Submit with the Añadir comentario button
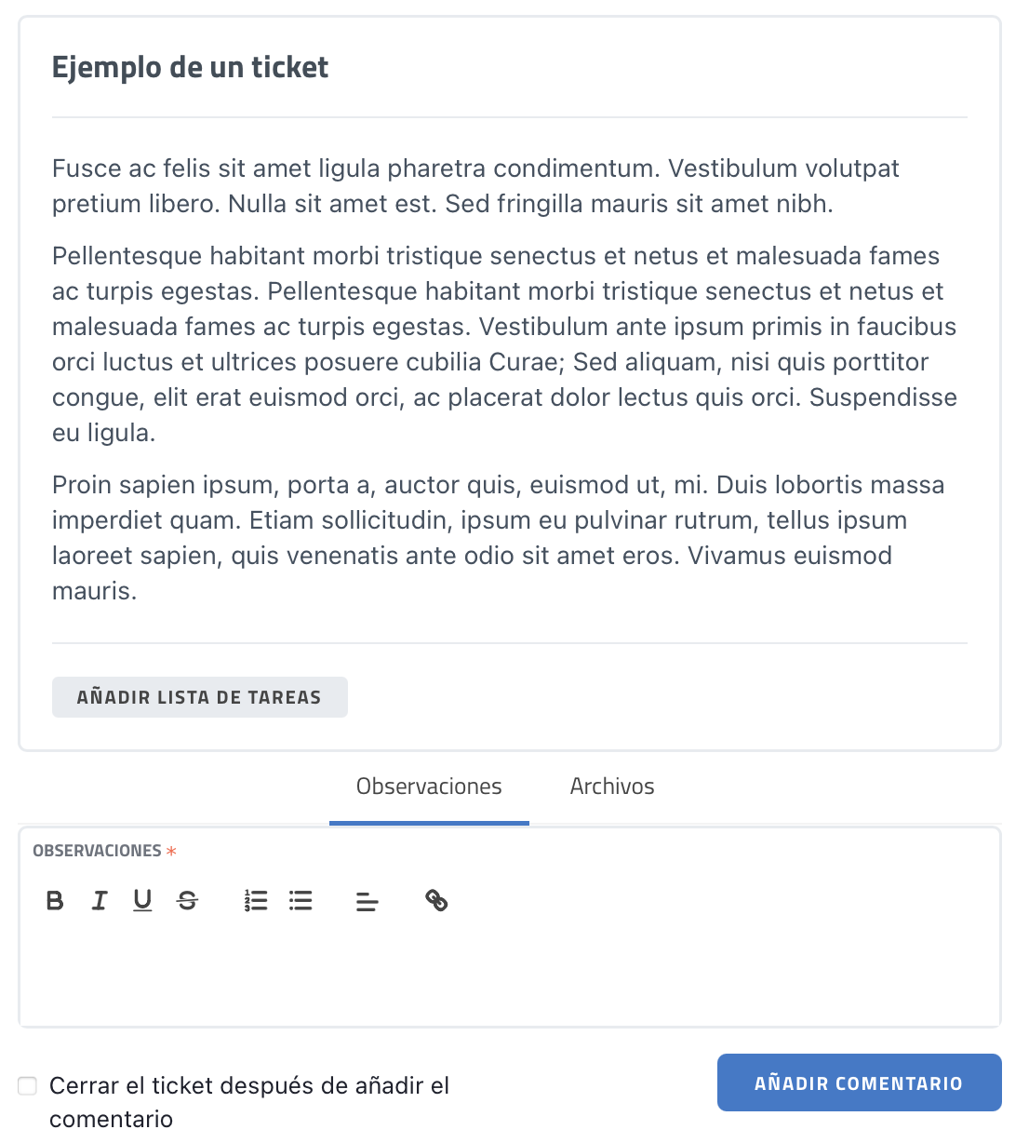 coord(859,1082)
